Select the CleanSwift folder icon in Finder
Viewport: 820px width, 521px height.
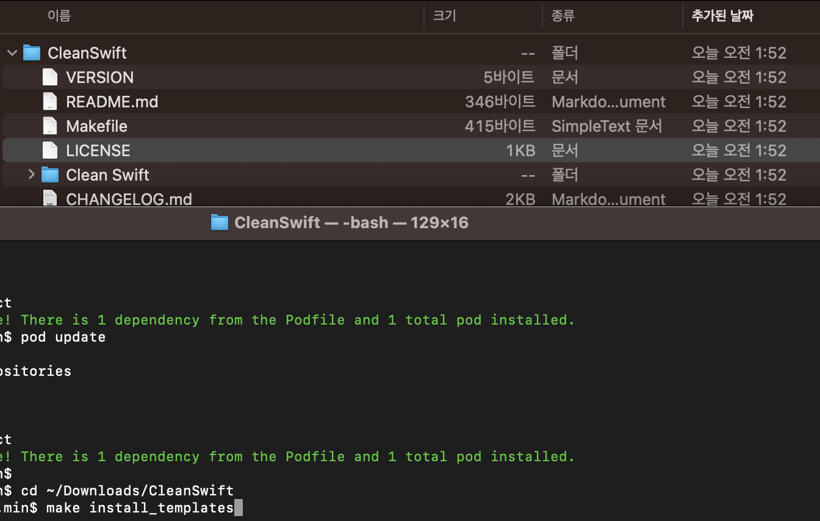pos(32,52)
